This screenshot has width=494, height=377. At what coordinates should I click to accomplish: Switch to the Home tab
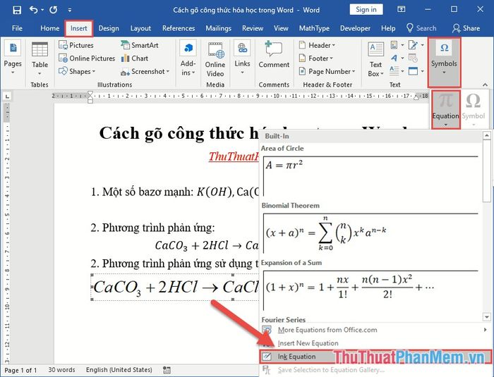pyautogui.click(x=50, y=28)
